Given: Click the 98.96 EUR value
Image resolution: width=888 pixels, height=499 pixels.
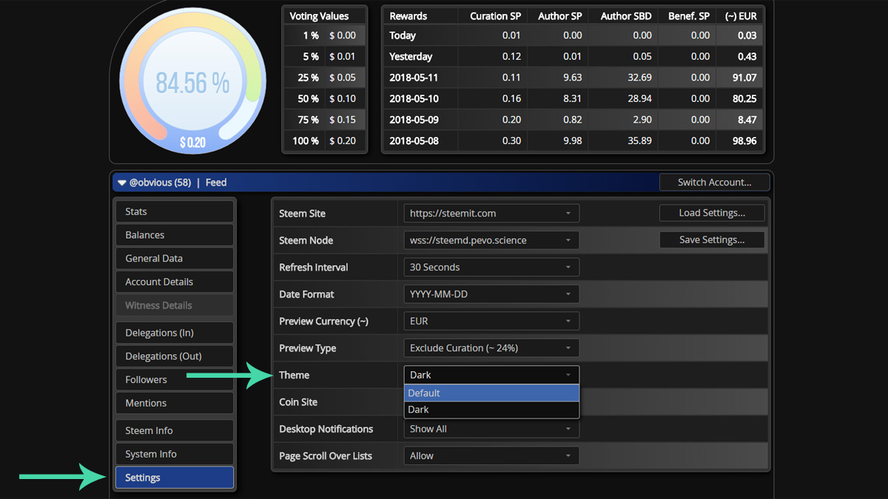Looking at the screenshot, I should pos(744,140).
